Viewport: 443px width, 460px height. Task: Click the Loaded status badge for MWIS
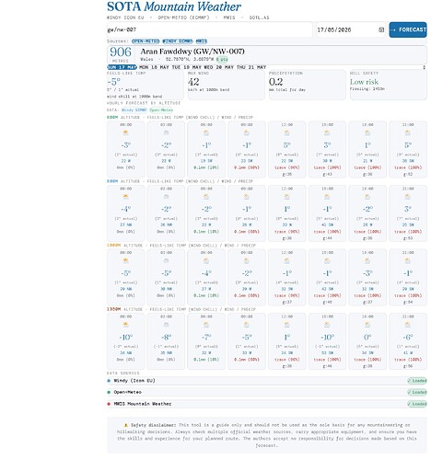coord(417,404)
